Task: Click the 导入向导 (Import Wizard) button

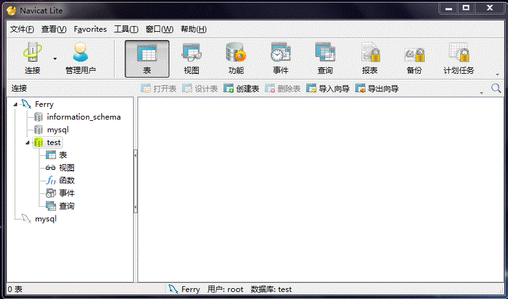Action: 328,89
